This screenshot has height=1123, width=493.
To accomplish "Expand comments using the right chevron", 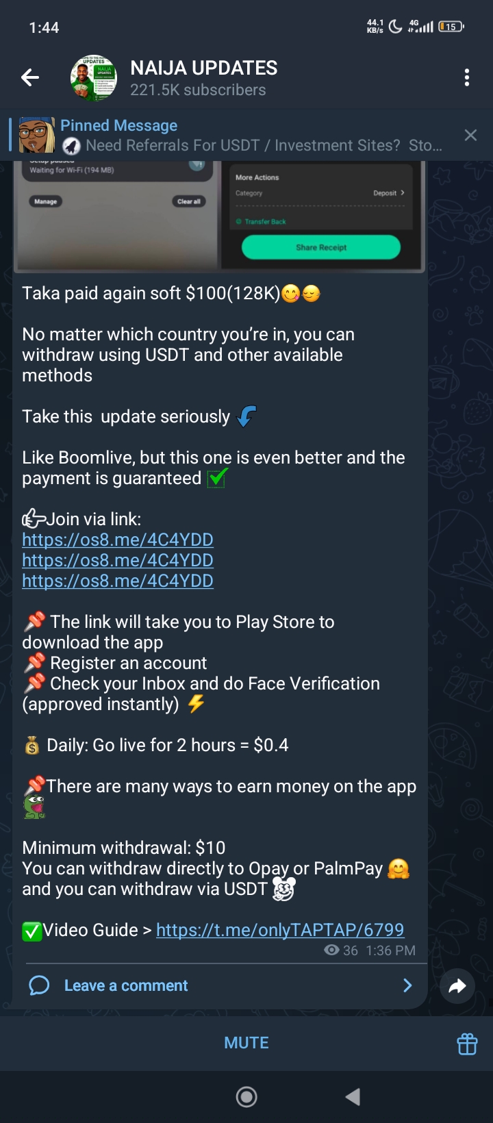I will [x=407, y=985].
